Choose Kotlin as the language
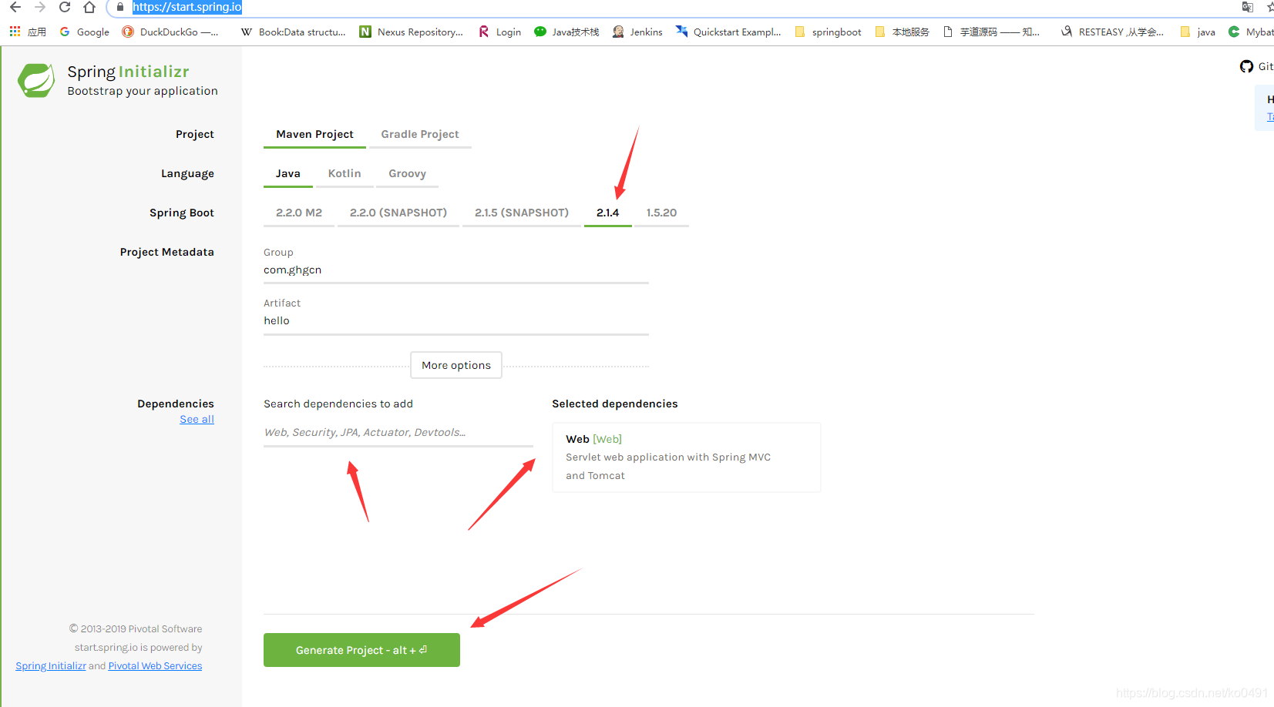Viewport: 1274px width, 707px height. [x=345, y=173]
